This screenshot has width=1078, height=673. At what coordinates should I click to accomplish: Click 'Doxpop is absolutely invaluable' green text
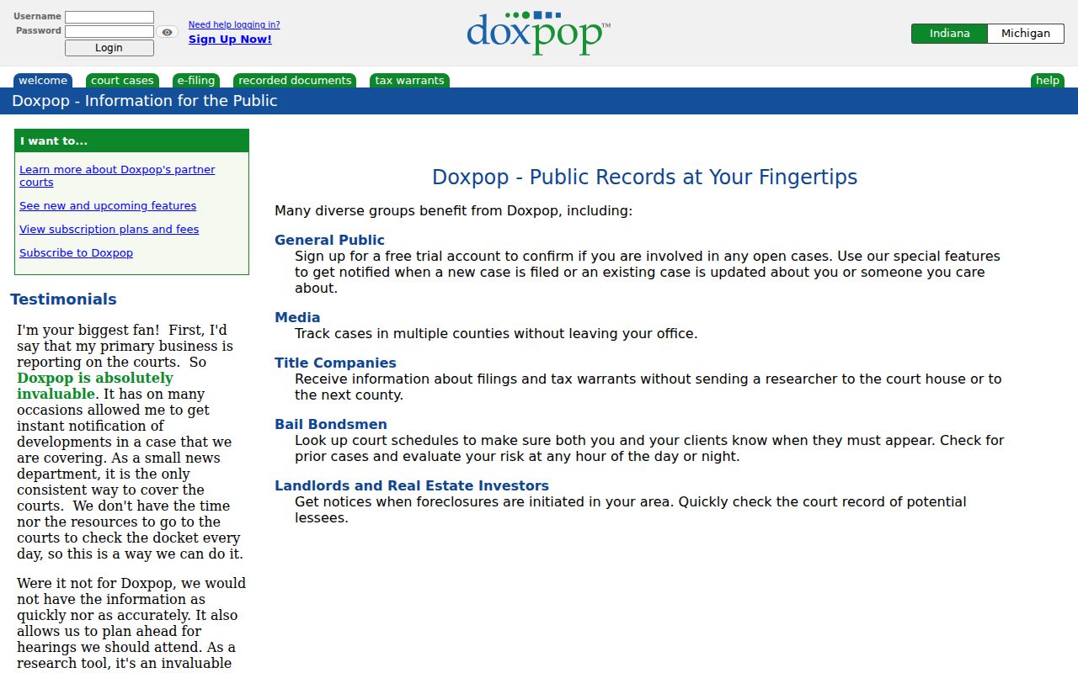point(95,386)
